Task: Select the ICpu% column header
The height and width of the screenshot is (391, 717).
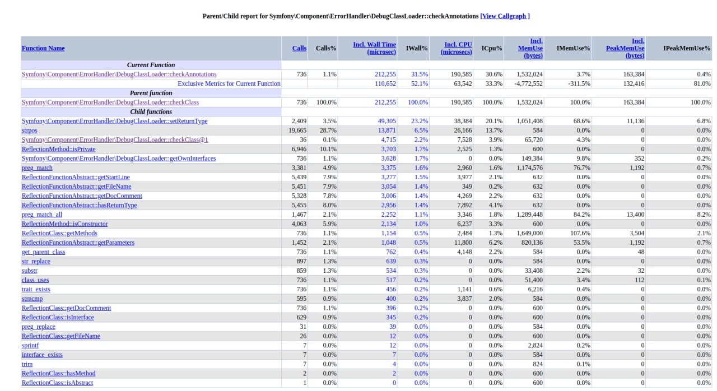Action: pos(492,48)
